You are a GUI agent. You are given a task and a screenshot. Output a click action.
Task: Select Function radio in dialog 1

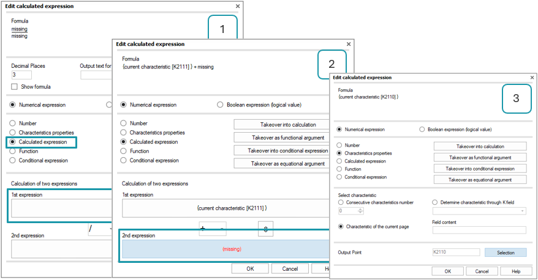(x=12, y=151)
